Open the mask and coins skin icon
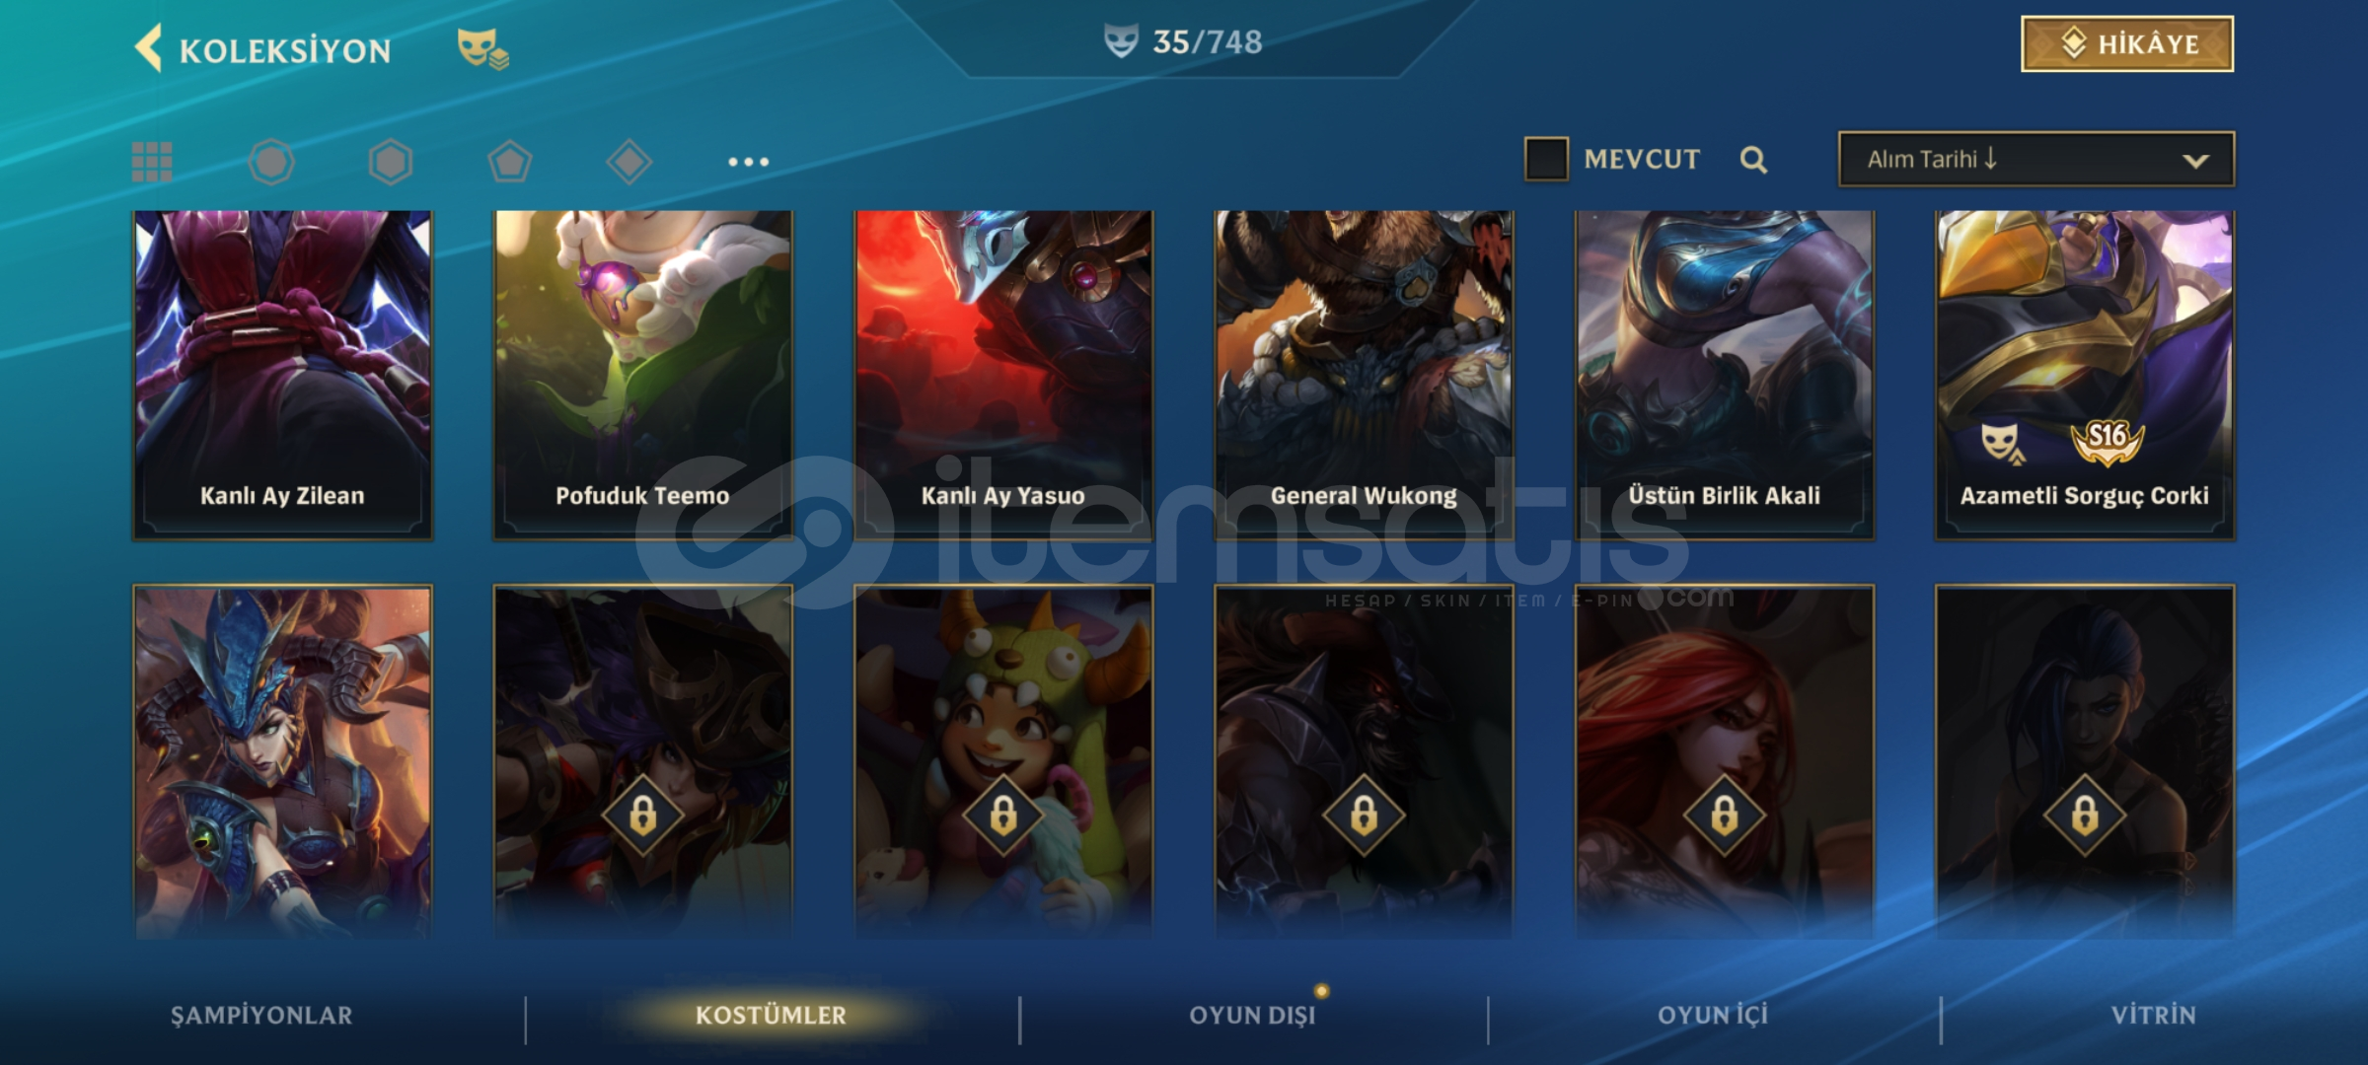 click(x=482, y=49)
